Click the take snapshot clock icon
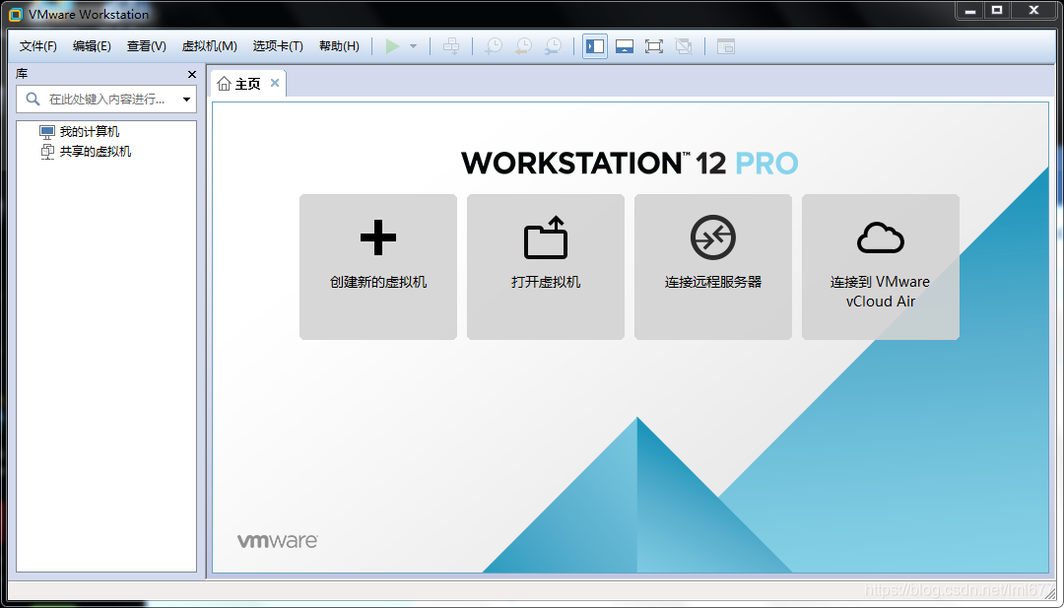 [494, 46]
